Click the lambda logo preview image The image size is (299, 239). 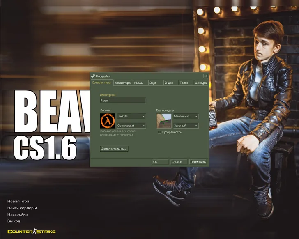coord(108,121)
